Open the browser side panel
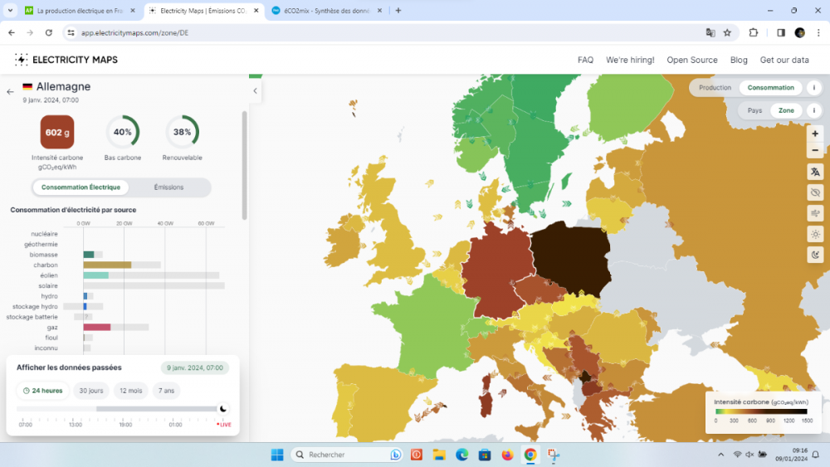830x467 pixels. click(x=781, y=33)
